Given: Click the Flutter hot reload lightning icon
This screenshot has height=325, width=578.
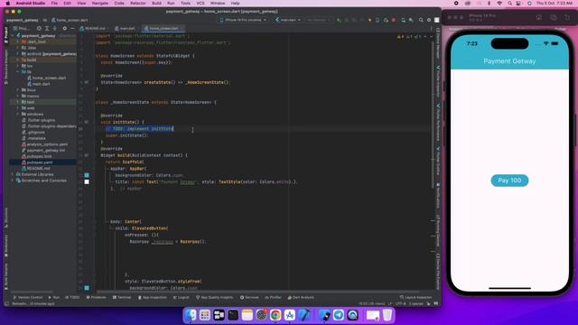Looking at the screenshot, I should [x=369, y=20].
